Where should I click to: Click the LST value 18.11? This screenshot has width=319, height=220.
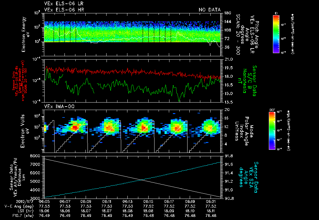(211, 211)
